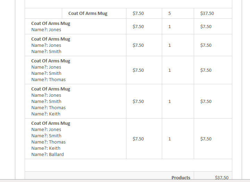The height and width of the screenshot is (182, 250).
Task: Click the quantity 5 cell
Action: (169, 14)
